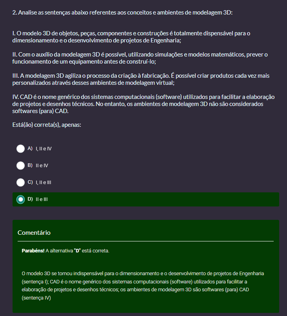This screenshot has height=316, width=287.
Task: Click the answer text "II e III"
Action: [42, 199]
